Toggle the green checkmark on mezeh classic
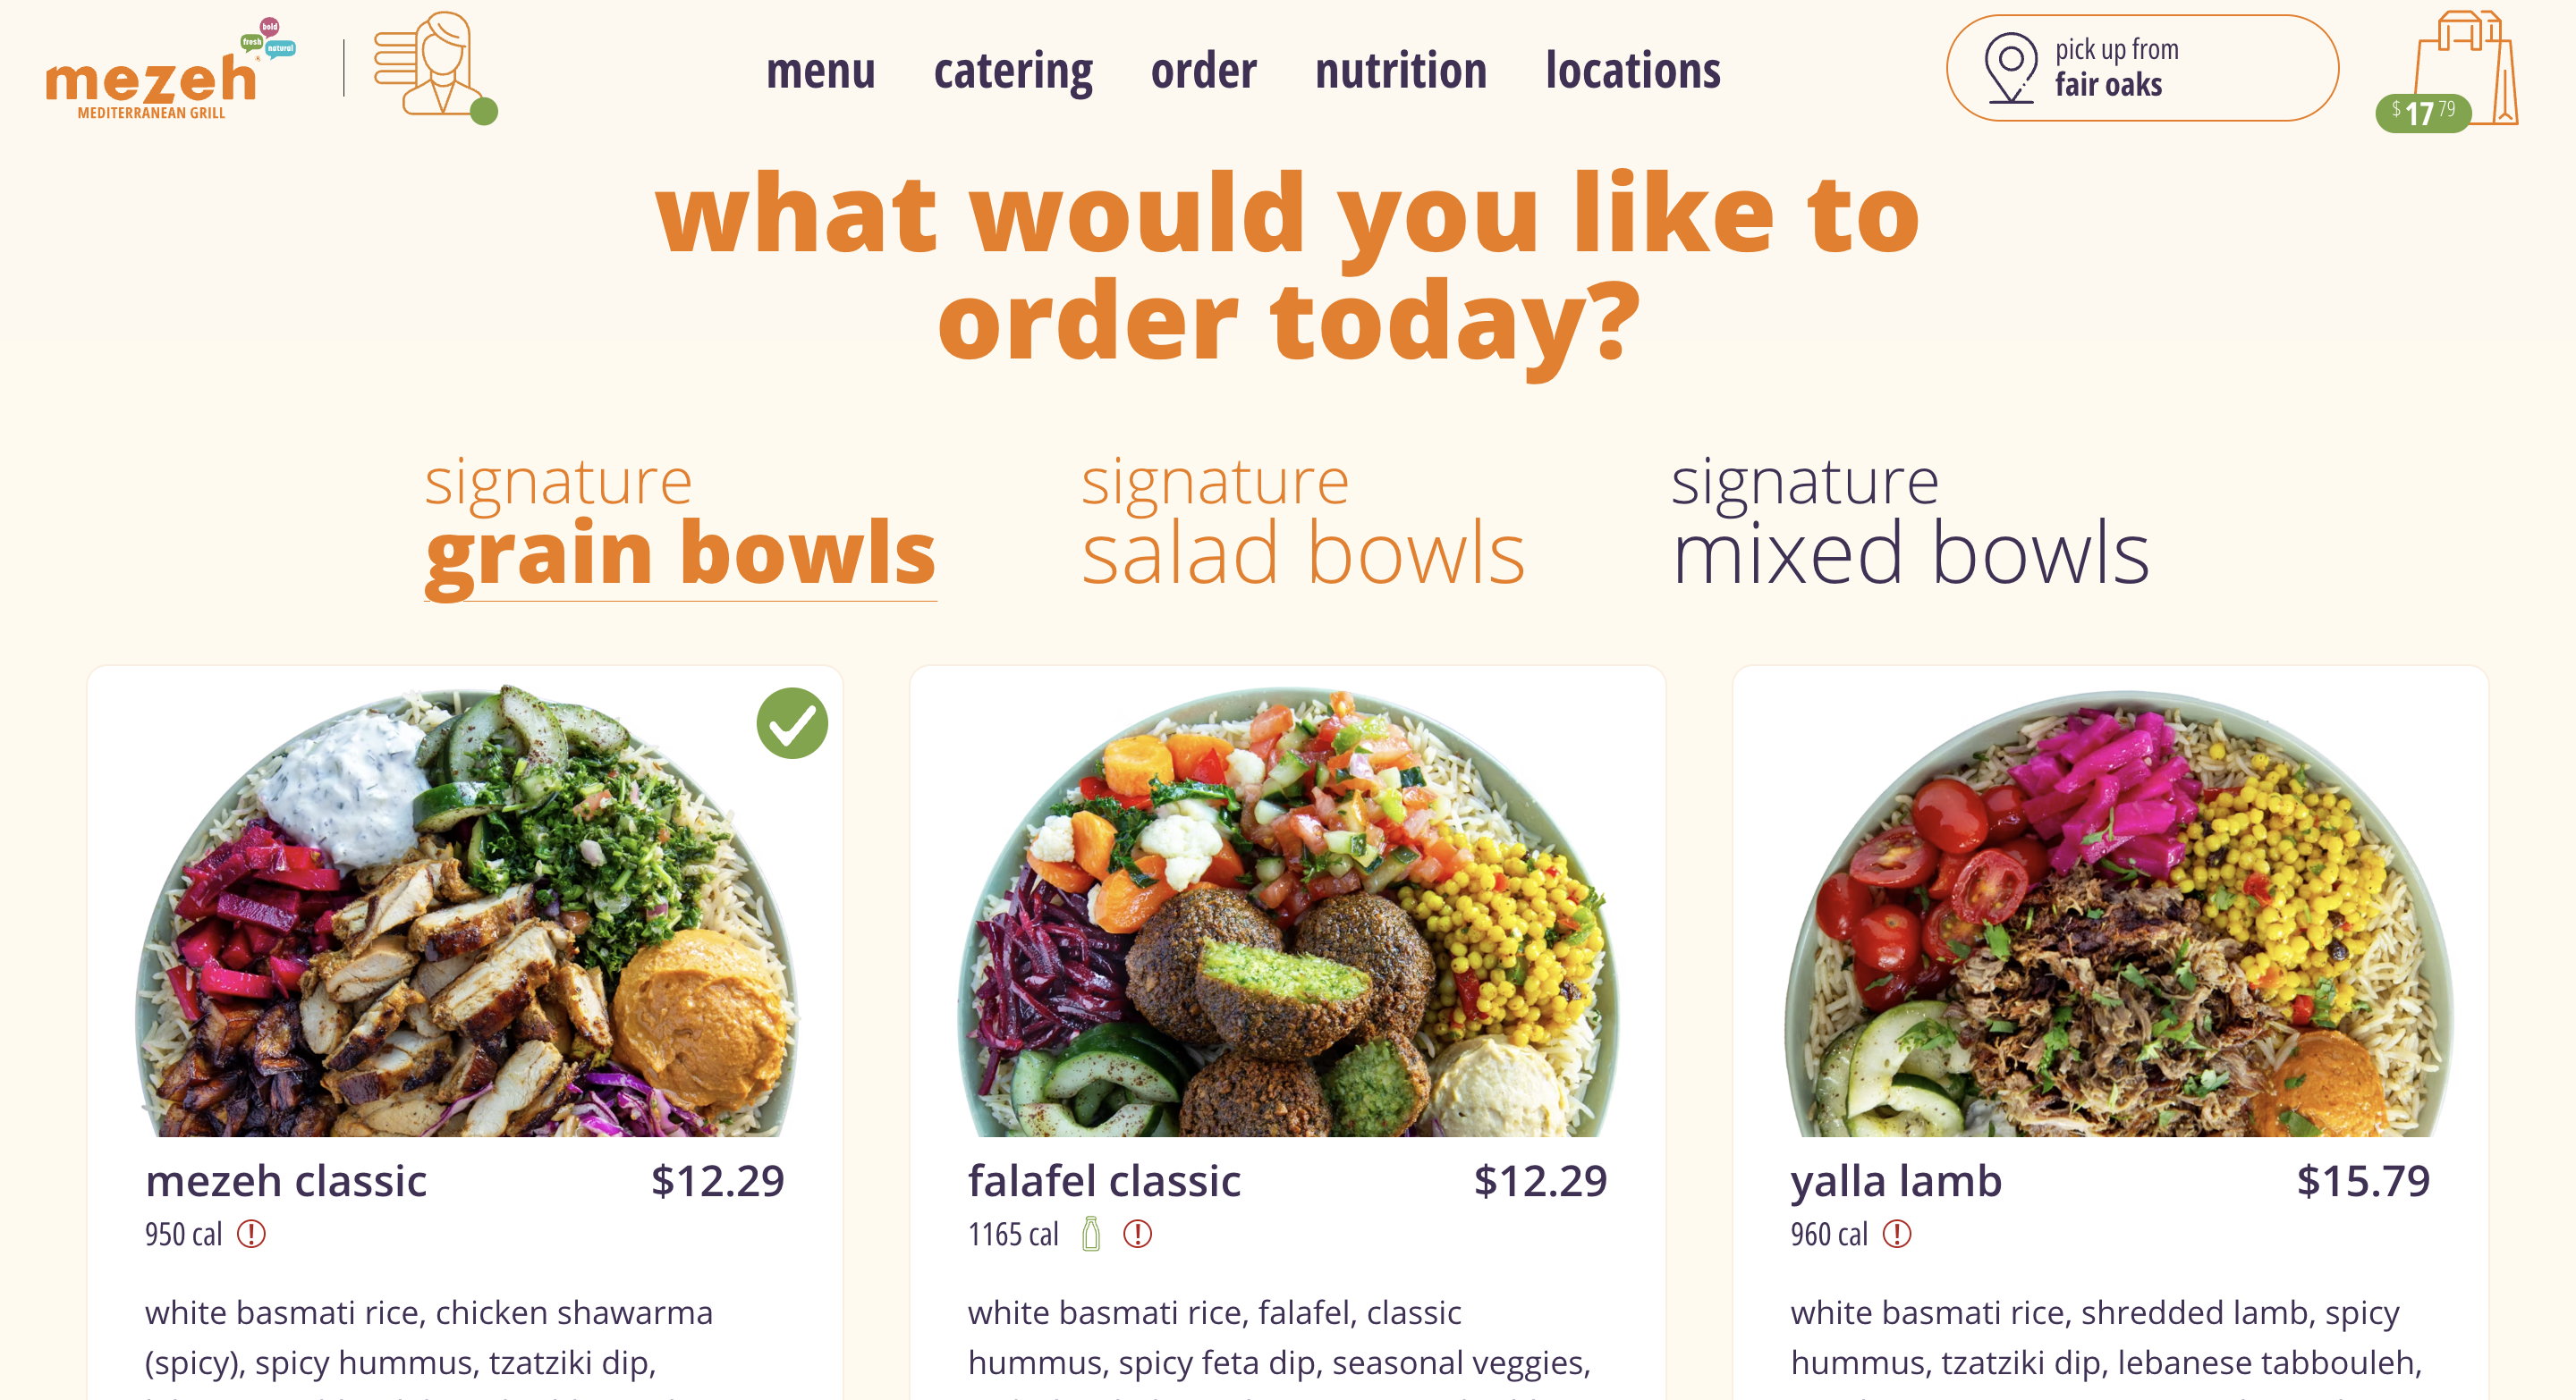The width and height of the screenshot is (2576, 1400). [792, 723]
